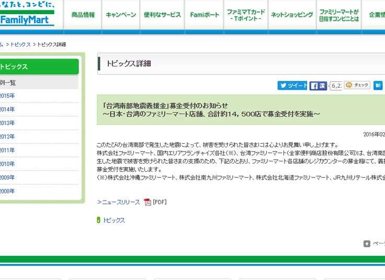The width and height of the screenshot is (385, 280).
Task: Open the Famiポート menu
Action: click(205, 15)
